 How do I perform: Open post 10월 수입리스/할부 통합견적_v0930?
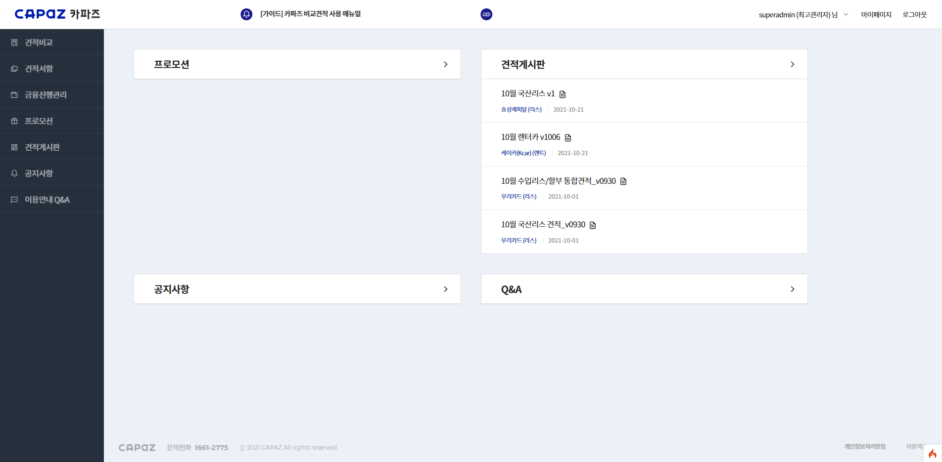[x=559, y=181]
